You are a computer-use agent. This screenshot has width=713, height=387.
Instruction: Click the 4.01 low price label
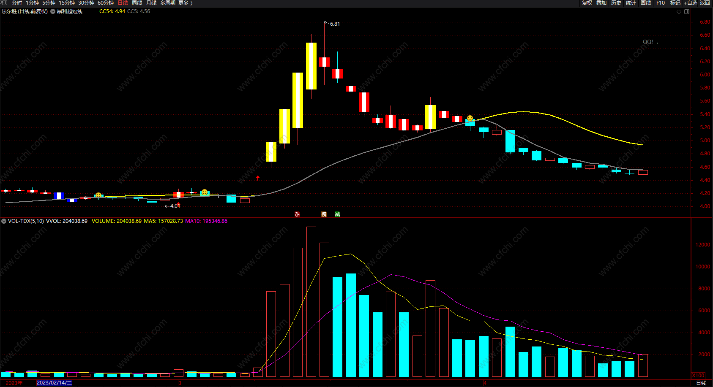pos(175,206)
